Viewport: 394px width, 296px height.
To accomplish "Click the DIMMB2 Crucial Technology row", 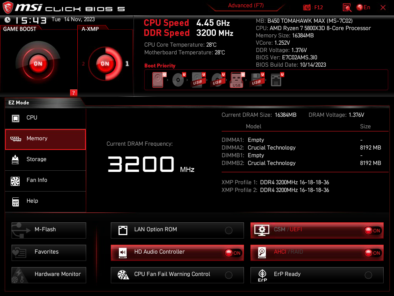I will point(301,163).
